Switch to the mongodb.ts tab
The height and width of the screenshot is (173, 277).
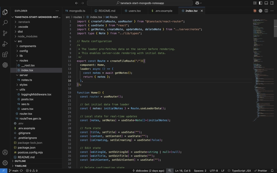pos(77,11)
